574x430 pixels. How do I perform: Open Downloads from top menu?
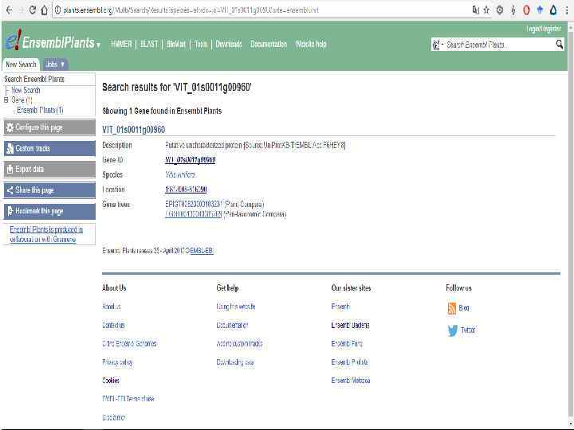tap(229, 44)
